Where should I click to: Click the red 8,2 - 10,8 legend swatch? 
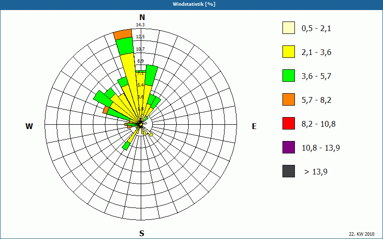click(x=289, y=123)
